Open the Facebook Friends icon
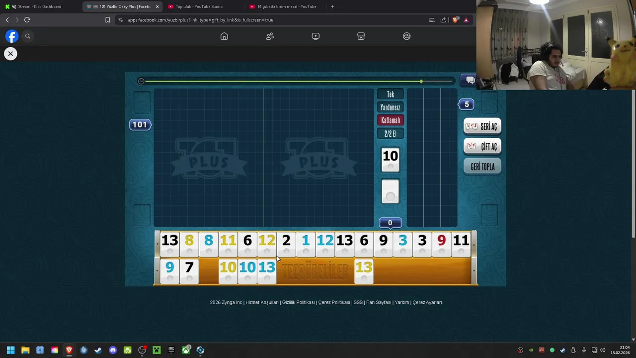The width and height of the screenshot is (636, 358). click(270, 36)
